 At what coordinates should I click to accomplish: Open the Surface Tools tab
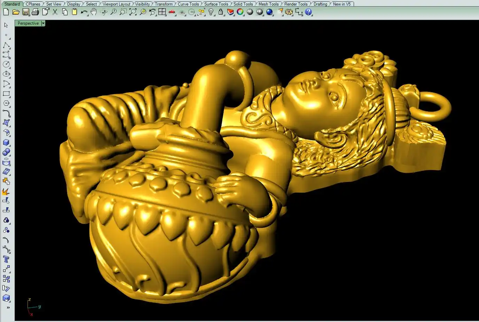(x=216, y=4)
